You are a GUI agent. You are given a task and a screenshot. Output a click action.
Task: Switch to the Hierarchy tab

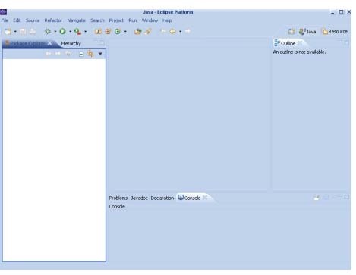pyautogui.click(x=71, y=44)
